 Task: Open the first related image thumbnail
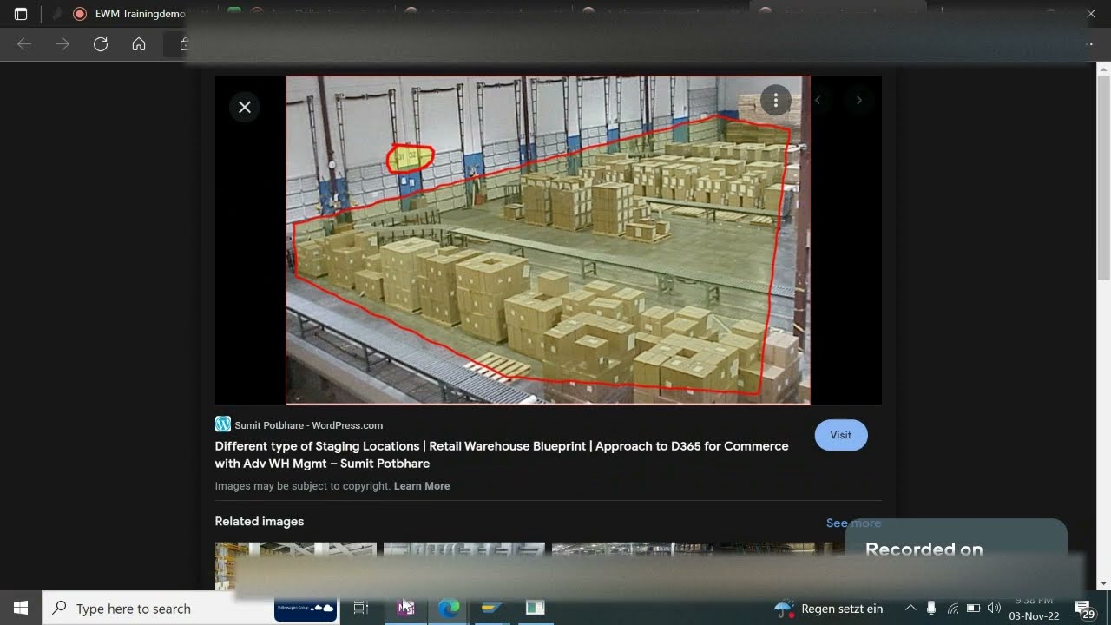tap(296, 566)
